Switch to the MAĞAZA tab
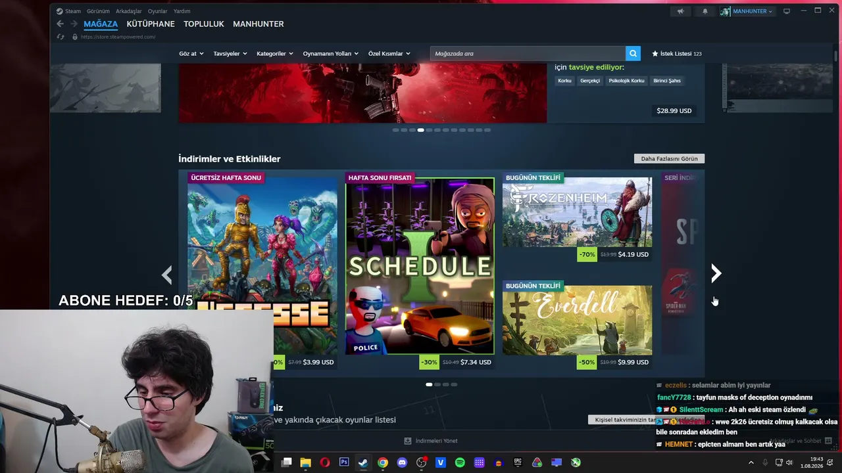 pyautogui.click(x=101, y=24)
